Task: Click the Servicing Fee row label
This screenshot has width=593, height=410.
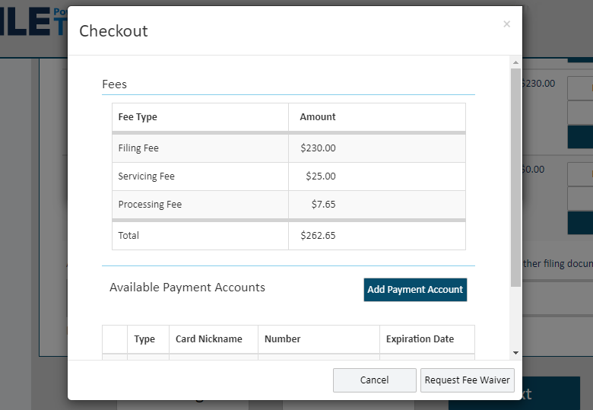Action: (x=146, y=176)
